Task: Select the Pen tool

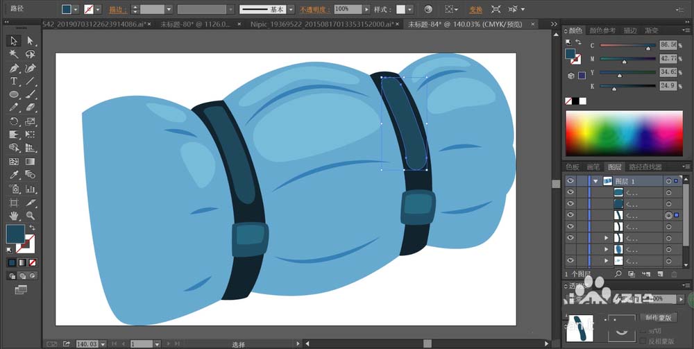Action: click(14, 68)
